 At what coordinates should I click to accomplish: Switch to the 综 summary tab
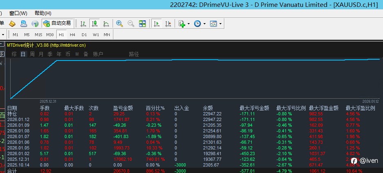(x=14, y=54)
